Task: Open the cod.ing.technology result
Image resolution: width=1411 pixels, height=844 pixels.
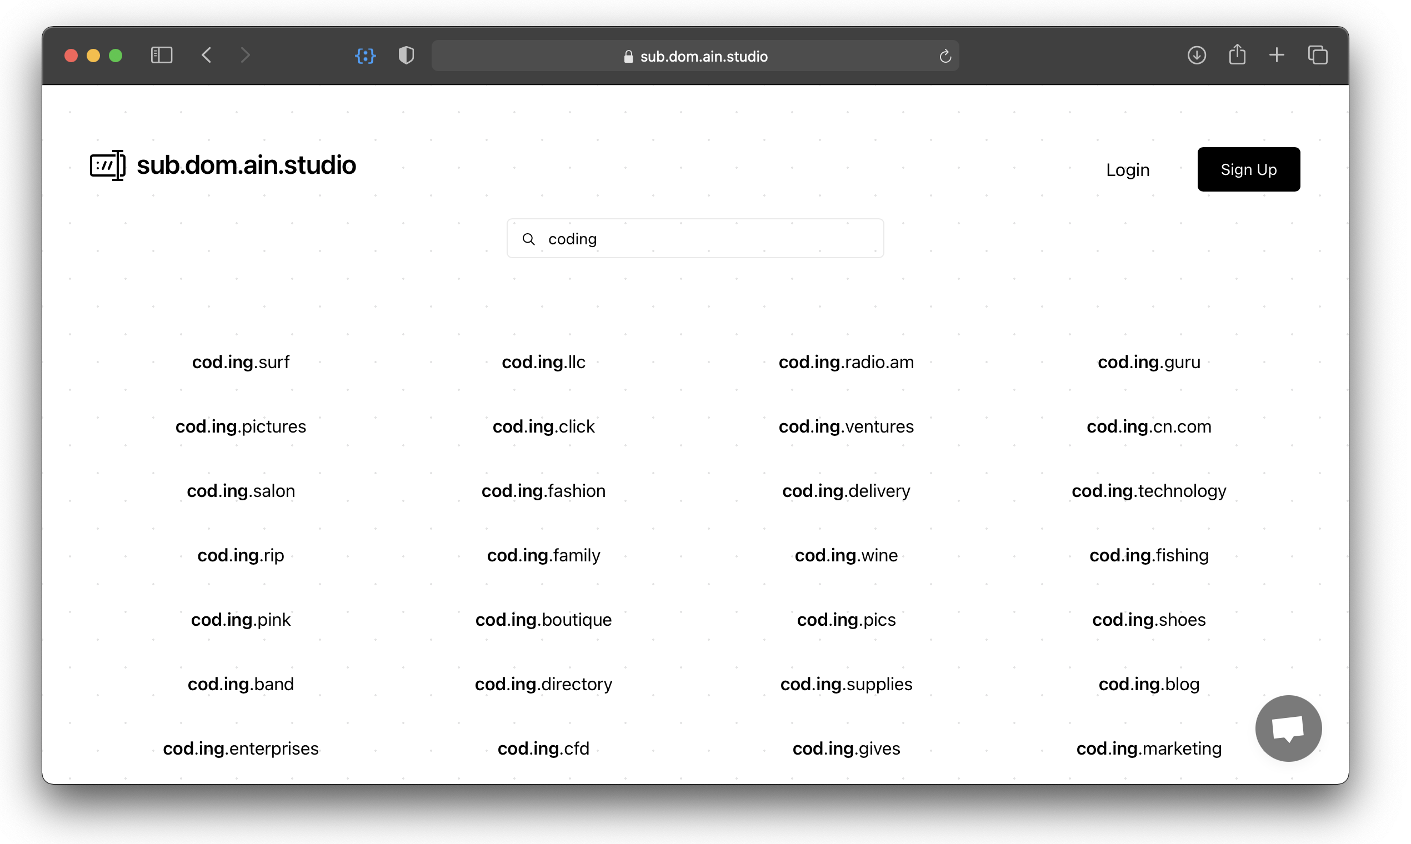Action: coord(1149,491)
